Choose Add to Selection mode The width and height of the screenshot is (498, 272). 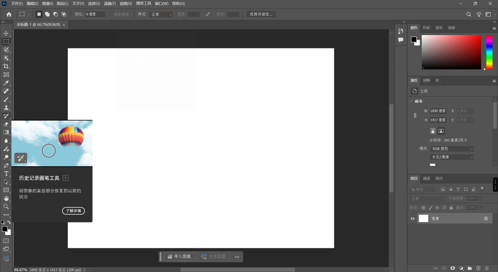[47, 14]
